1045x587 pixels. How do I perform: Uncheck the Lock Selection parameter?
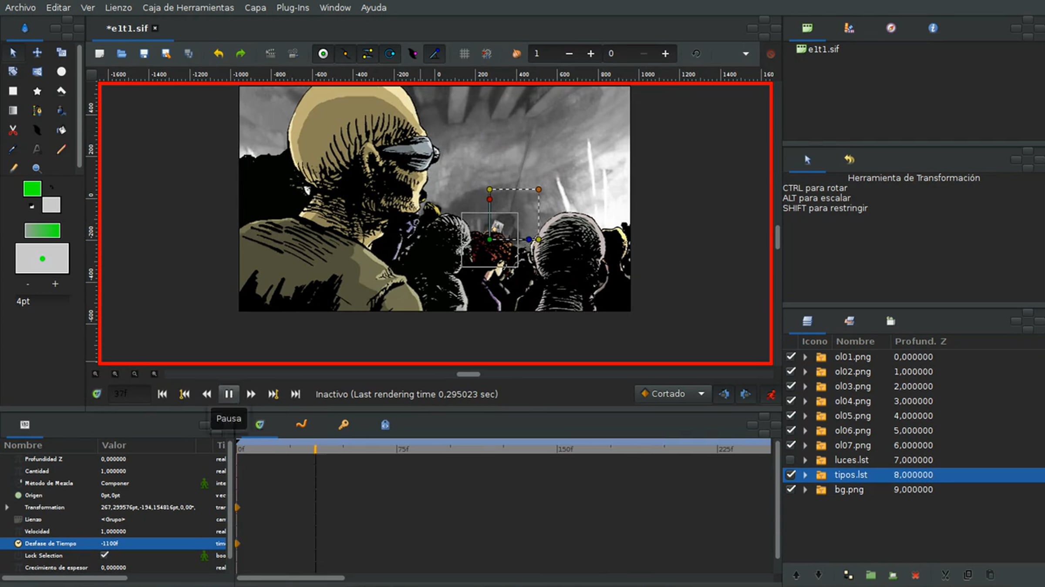pos(104,555)
